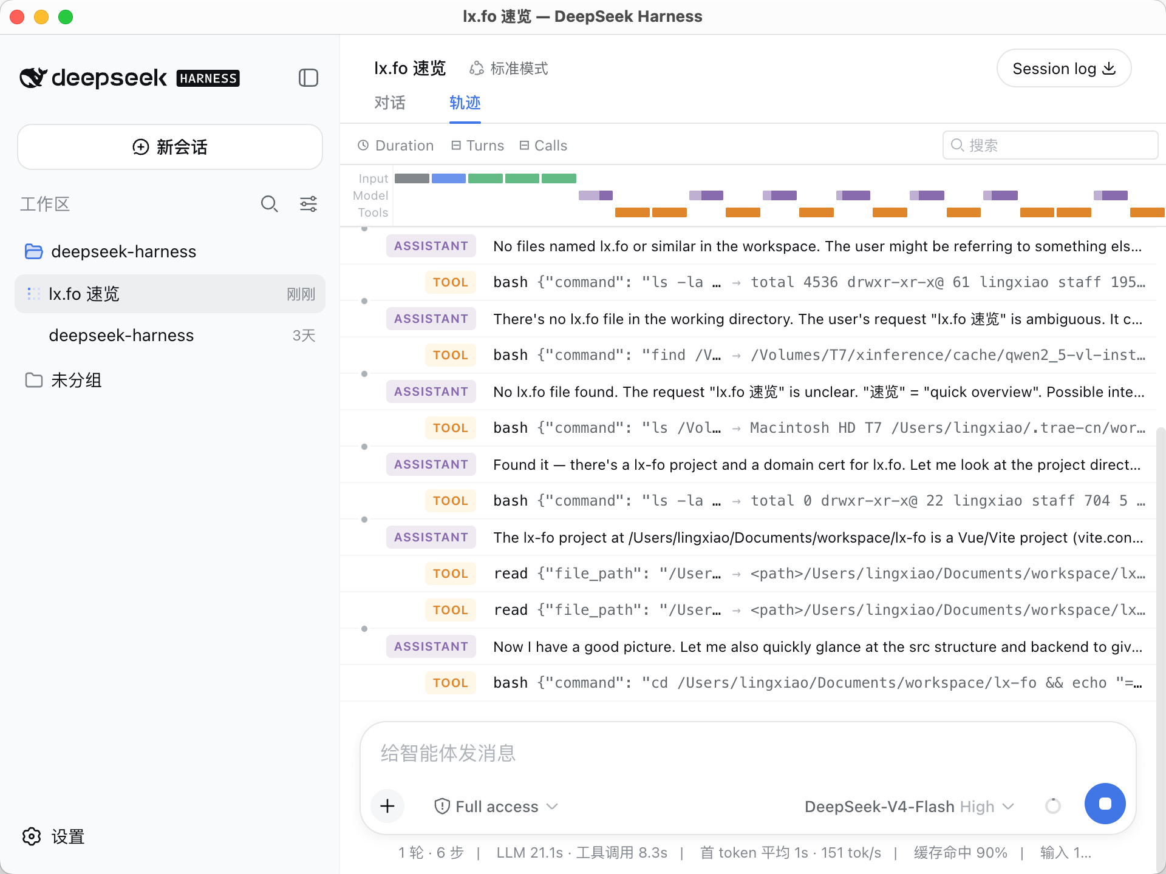The image size is (1166, 874).
Task: Toggle the Calls view
Action: coord(544,145)
